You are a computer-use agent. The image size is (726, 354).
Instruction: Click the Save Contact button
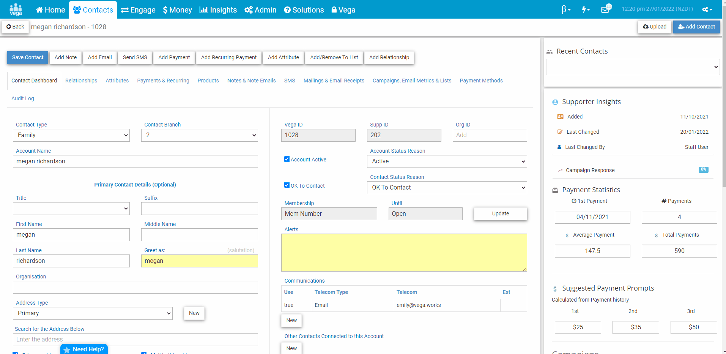(28, 57)
